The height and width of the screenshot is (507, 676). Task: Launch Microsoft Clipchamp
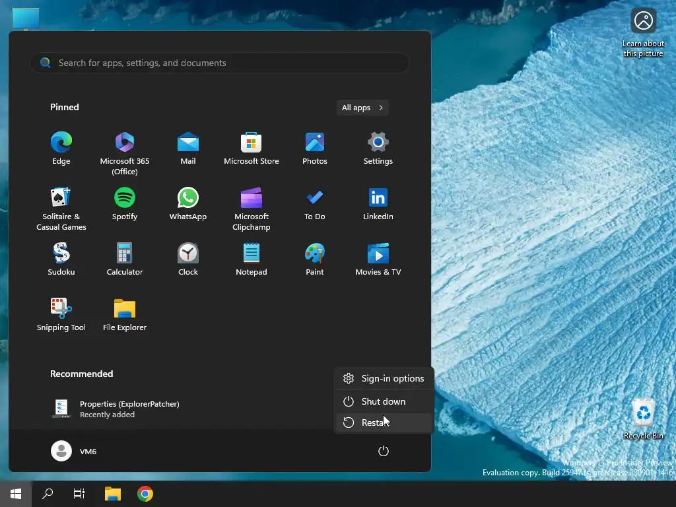(252, 209)
